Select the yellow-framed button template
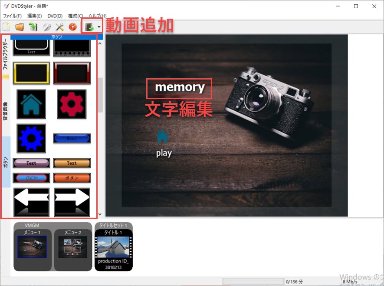 [x=31, y=73]
